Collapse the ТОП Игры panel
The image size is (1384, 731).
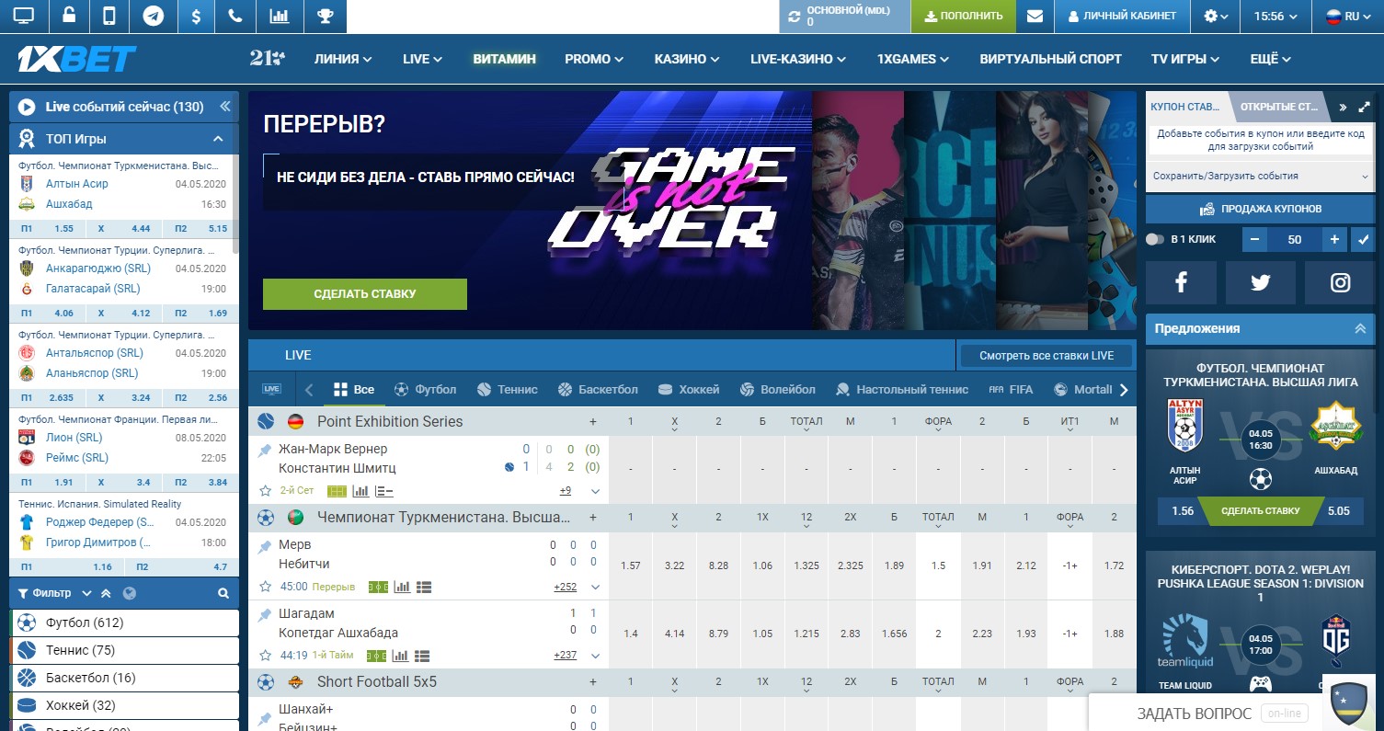(218, 139)
